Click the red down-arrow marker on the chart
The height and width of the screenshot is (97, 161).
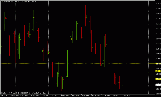click(121, 76)
